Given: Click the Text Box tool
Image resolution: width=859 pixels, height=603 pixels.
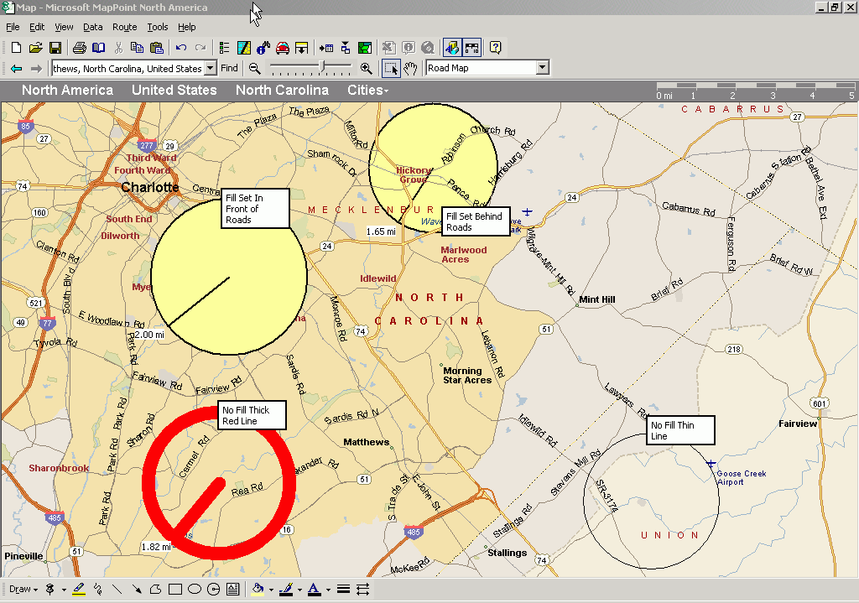Looking at the screenshot, I should click(232, 589).
